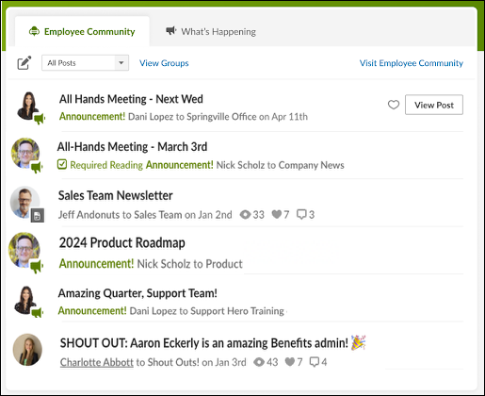Click the compose new post pencil icon

pyautogui.click(x=24, y=63)
